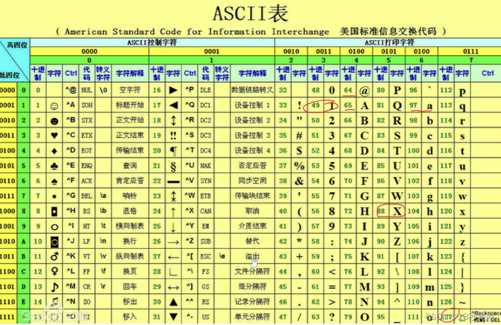Click the circled decimal value 49
This screenshot has height=325, width=501.
[x=316, y=105]
